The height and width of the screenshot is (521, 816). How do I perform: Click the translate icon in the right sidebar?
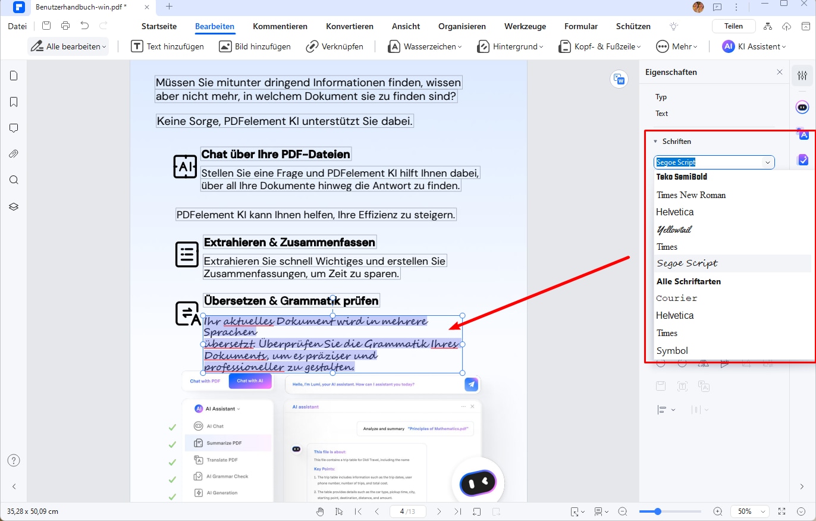(803, 134)
